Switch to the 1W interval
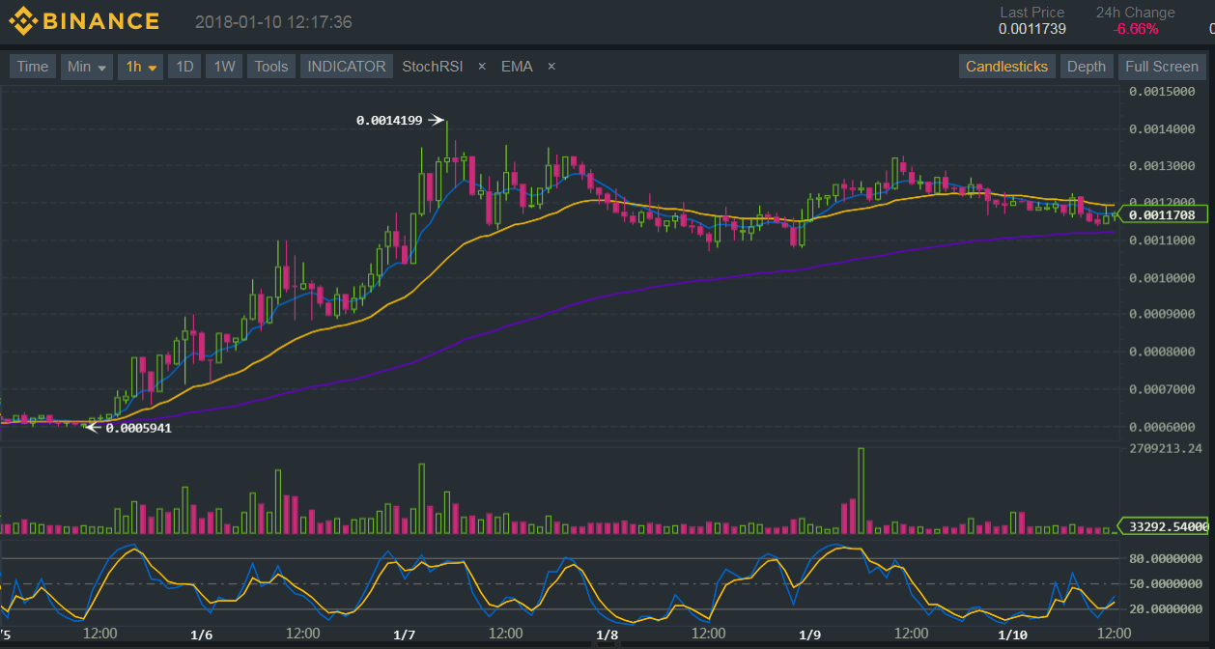This screenshot has width=1215, height=649. pyautogui.click(x=224, y=67)
